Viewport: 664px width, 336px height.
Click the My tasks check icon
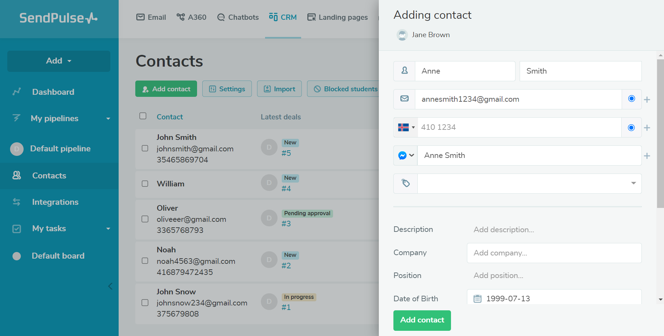17,228
